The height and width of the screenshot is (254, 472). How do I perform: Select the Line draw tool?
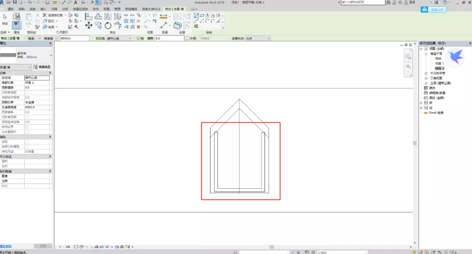coord(196,16)
